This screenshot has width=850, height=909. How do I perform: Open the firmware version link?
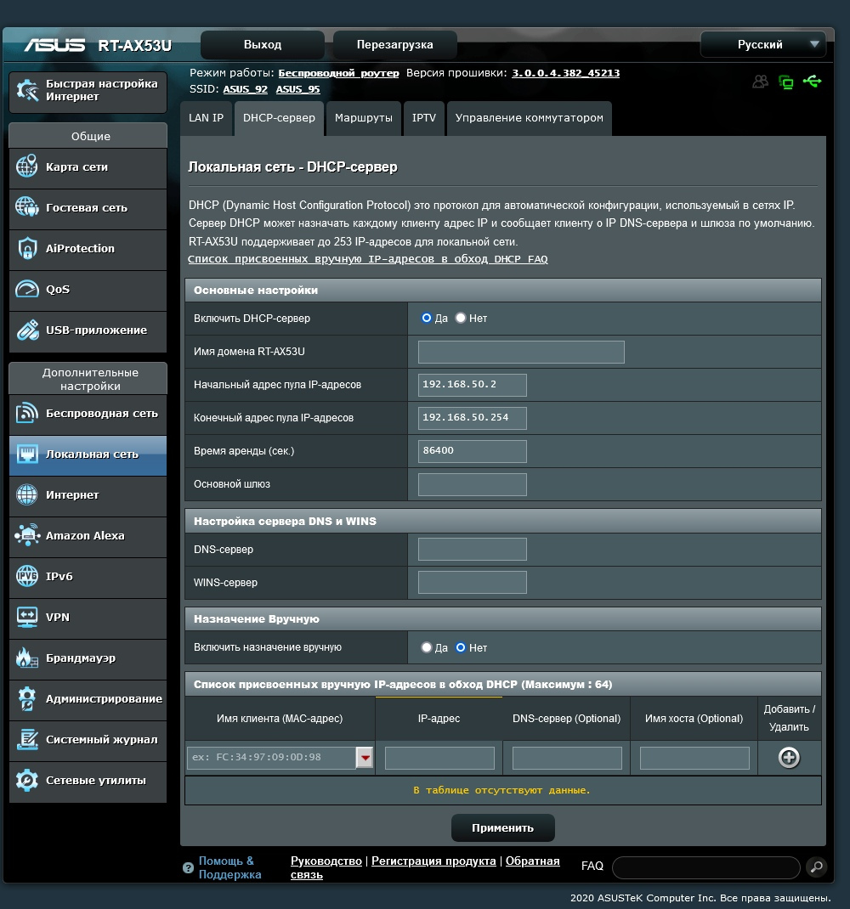565,73
